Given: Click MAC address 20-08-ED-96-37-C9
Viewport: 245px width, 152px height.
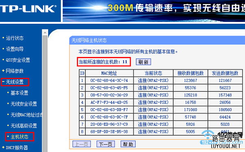Looking at the screenshot, I should point(109,125).
